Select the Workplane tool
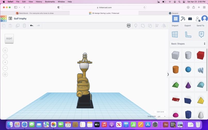This screenshot has height=130, width=208. tap(175, 34)
